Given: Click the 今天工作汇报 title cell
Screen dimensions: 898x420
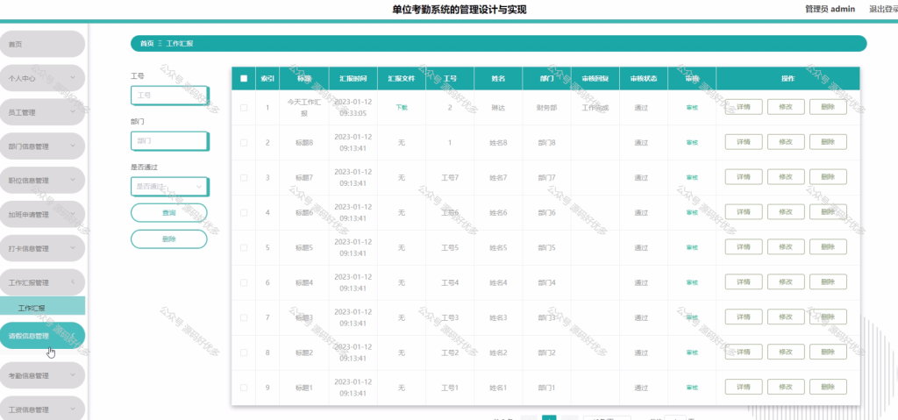Looking at the screenshot, I should click(x=304, y=107).
